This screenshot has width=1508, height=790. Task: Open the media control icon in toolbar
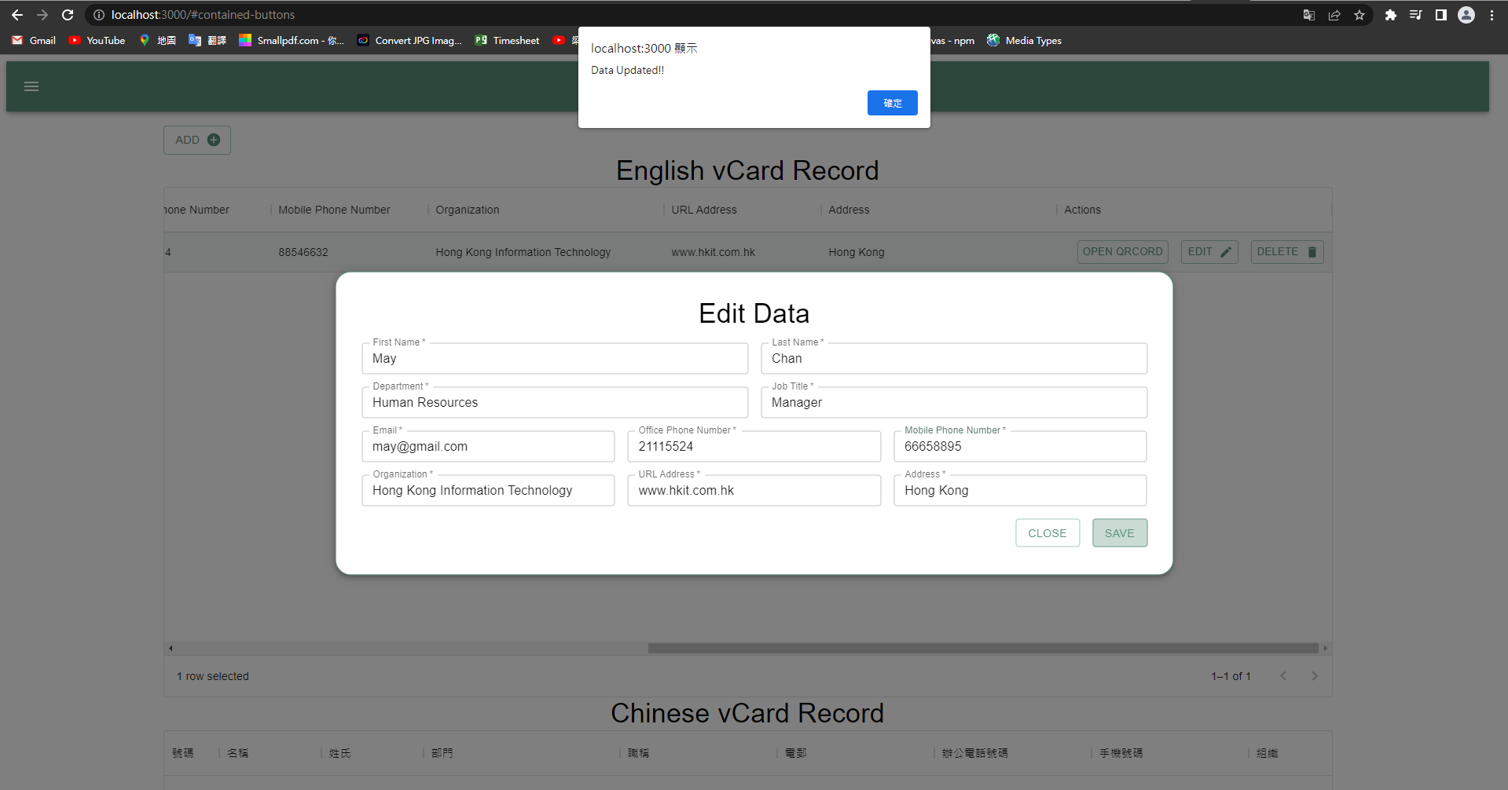[1416, 15]
